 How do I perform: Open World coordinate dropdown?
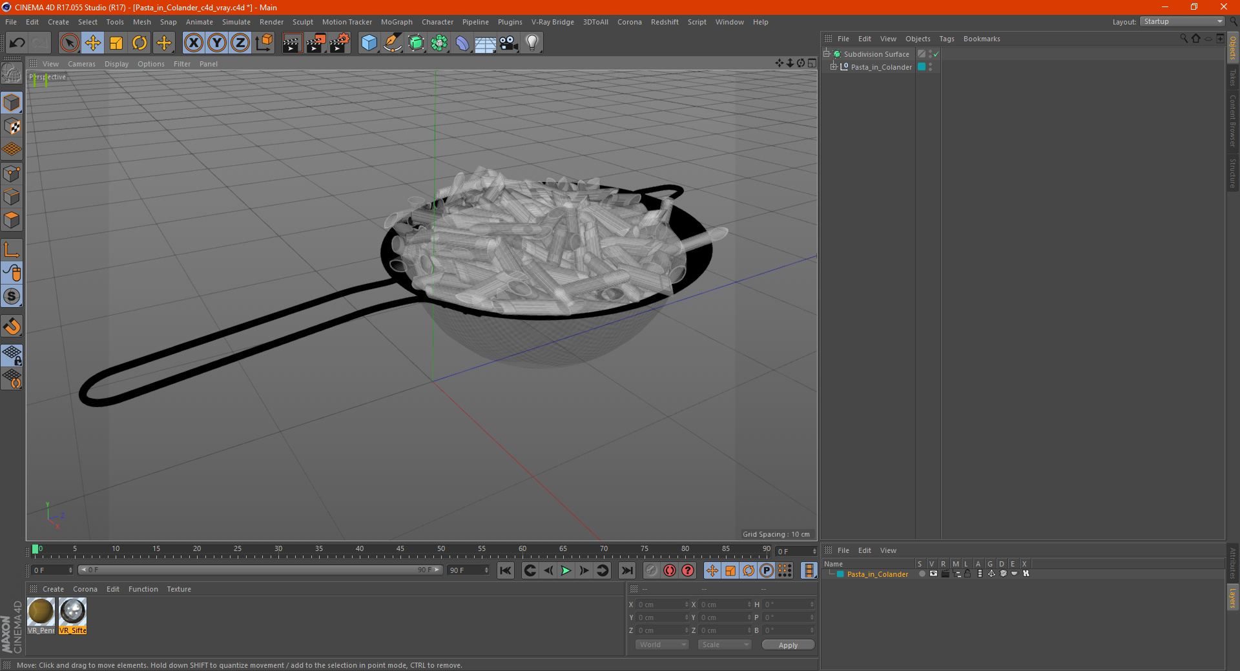662,645
